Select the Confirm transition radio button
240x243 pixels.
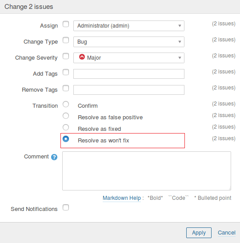coord(66,104)
